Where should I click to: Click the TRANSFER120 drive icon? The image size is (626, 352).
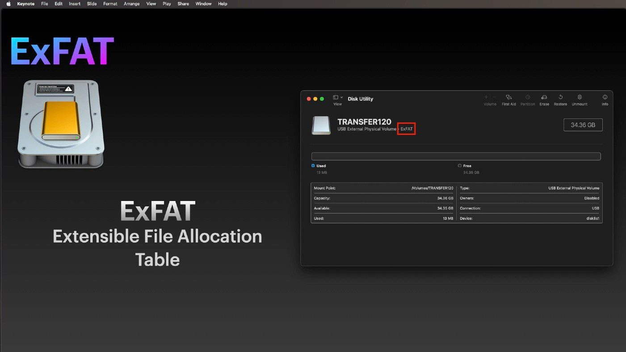click(x=321, y=126)
